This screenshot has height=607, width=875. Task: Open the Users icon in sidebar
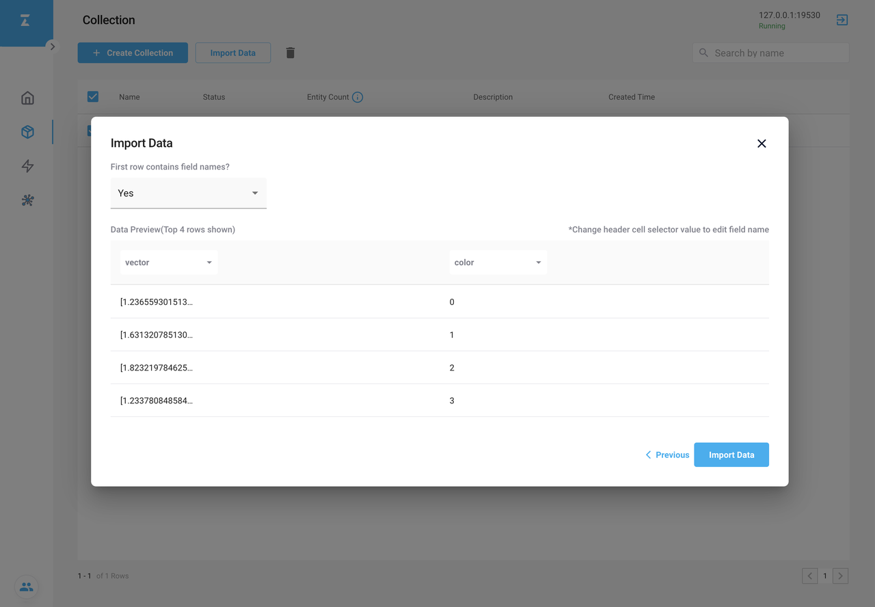tap(27, 586)
